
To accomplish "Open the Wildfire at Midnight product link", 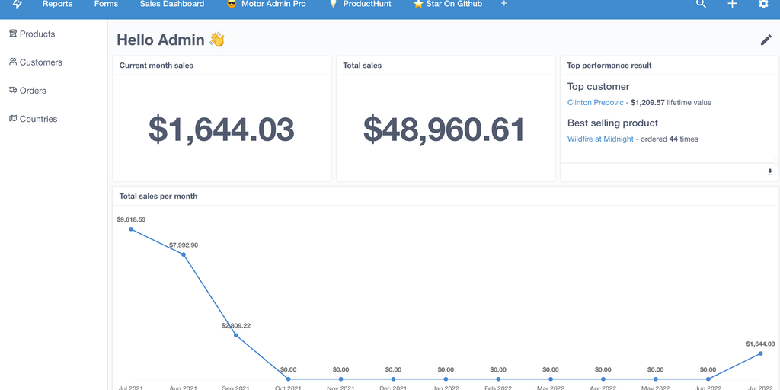I will pos(600,139).
